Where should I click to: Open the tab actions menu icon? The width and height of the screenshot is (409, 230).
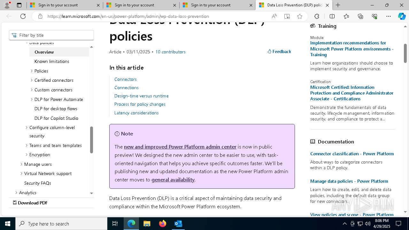click(19, 5)
